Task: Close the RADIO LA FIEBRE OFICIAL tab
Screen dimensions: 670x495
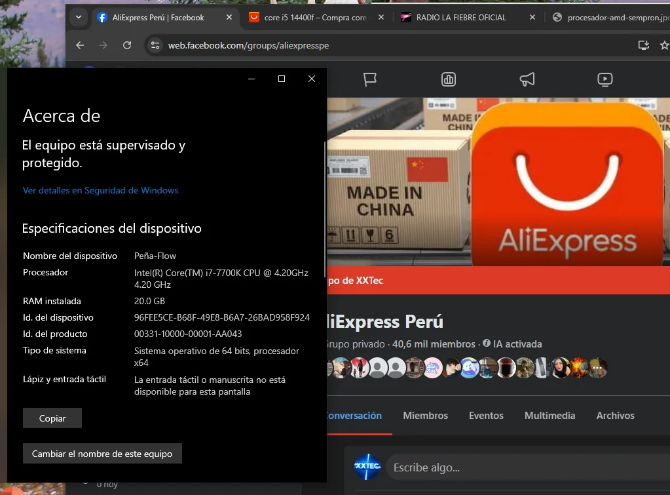Action: click(x=532, y=17)
